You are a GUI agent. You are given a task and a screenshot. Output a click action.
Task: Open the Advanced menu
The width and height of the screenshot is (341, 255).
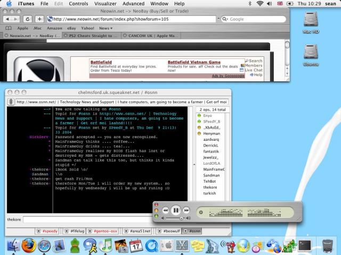coord(133,4)
